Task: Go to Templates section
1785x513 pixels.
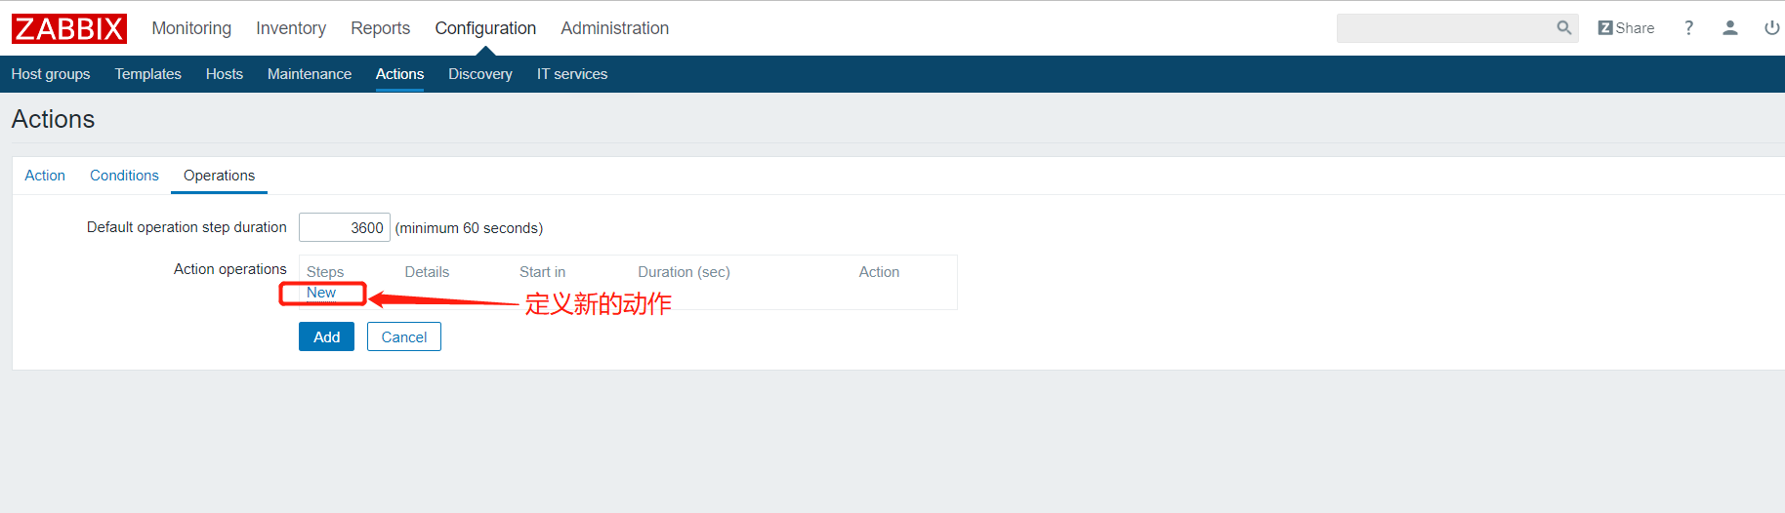Action: 147,74
